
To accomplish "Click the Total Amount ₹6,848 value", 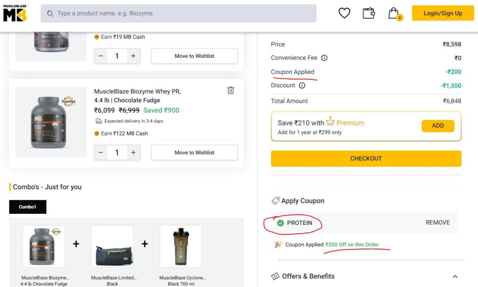I will [452, 101].
